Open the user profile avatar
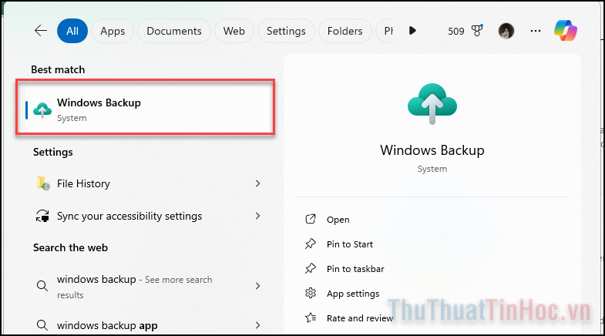The width and height of the screenshot is (605, 336). pos(506,31)
